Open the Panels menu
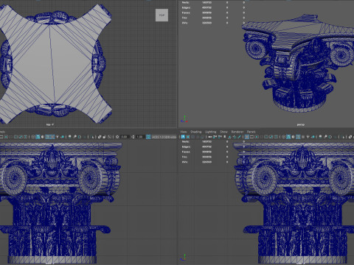 (251, 132)
